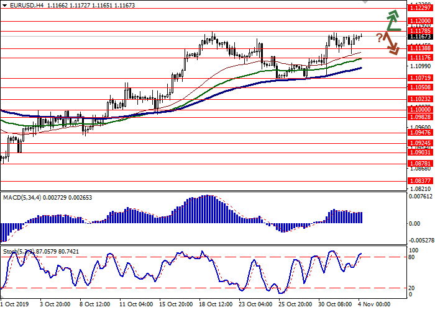435x310 pixels.
Task: Select the 8 Oct 12:00 time label
Action: (x=94, y=305)
